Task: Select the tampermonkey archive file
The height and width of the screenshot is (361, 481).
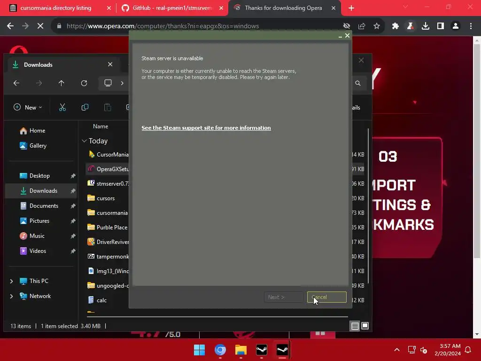Action: tap(108, 256)
